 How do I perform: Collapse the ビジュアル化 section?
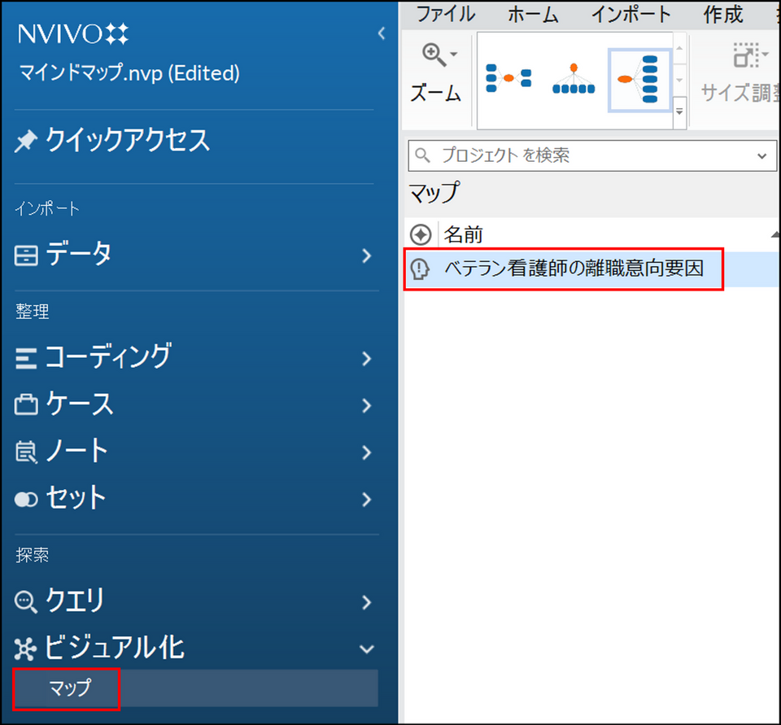pyautogui.click(x=366, y=649)
